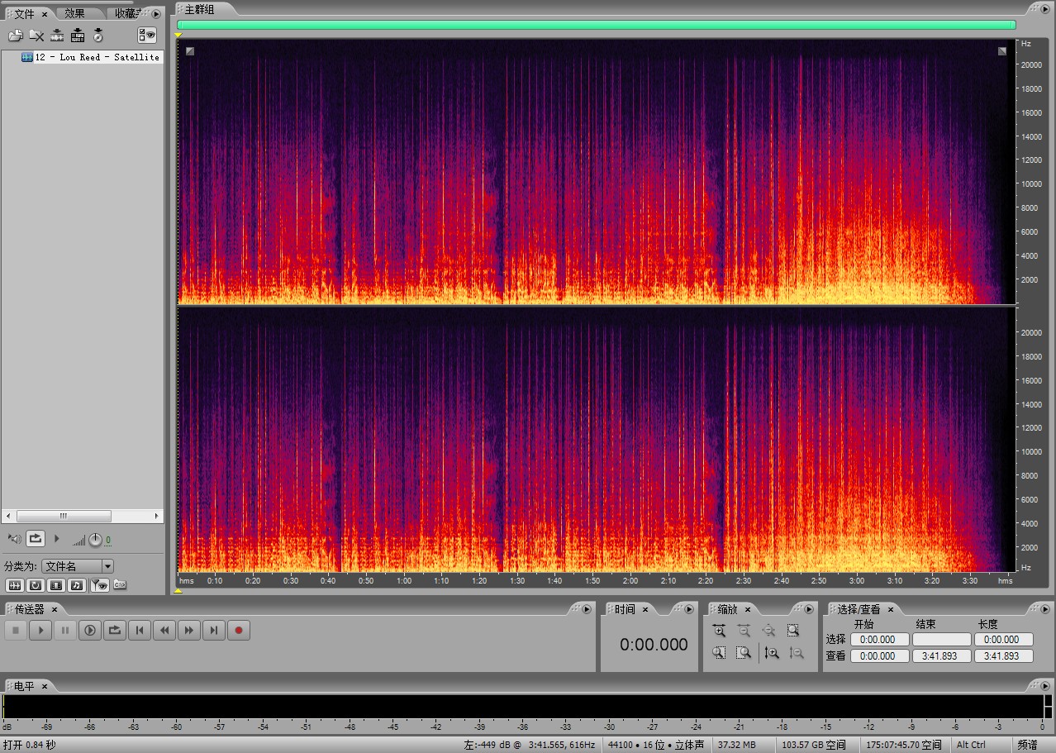Click the Import File folder icon
The width and height of the screenshot is (1056, 753).
(x=15, y=36)
